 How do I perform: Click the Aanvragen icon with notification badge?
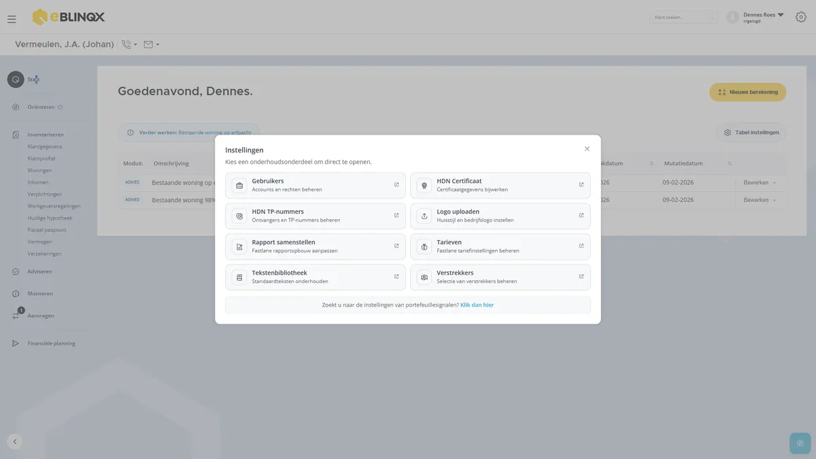point(16,316)
